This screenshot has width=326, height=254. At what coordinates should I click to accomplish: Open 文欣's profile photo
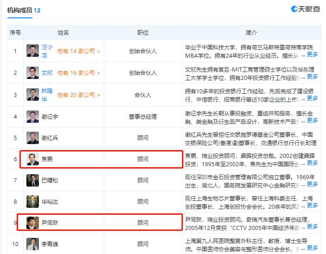[x=32, y=73]
